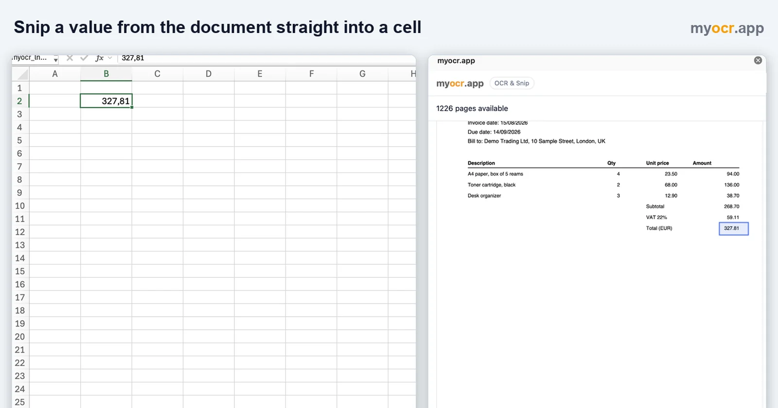778x408 pixels.
Task: Select column A header
Action: pos(55,74)
